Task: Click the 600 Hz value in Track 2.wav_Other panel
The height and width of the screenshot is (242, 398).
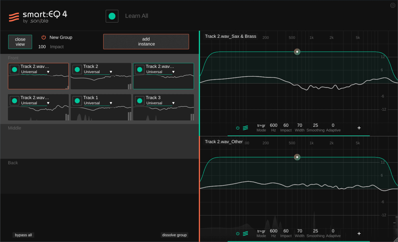Action: (273, 231)
